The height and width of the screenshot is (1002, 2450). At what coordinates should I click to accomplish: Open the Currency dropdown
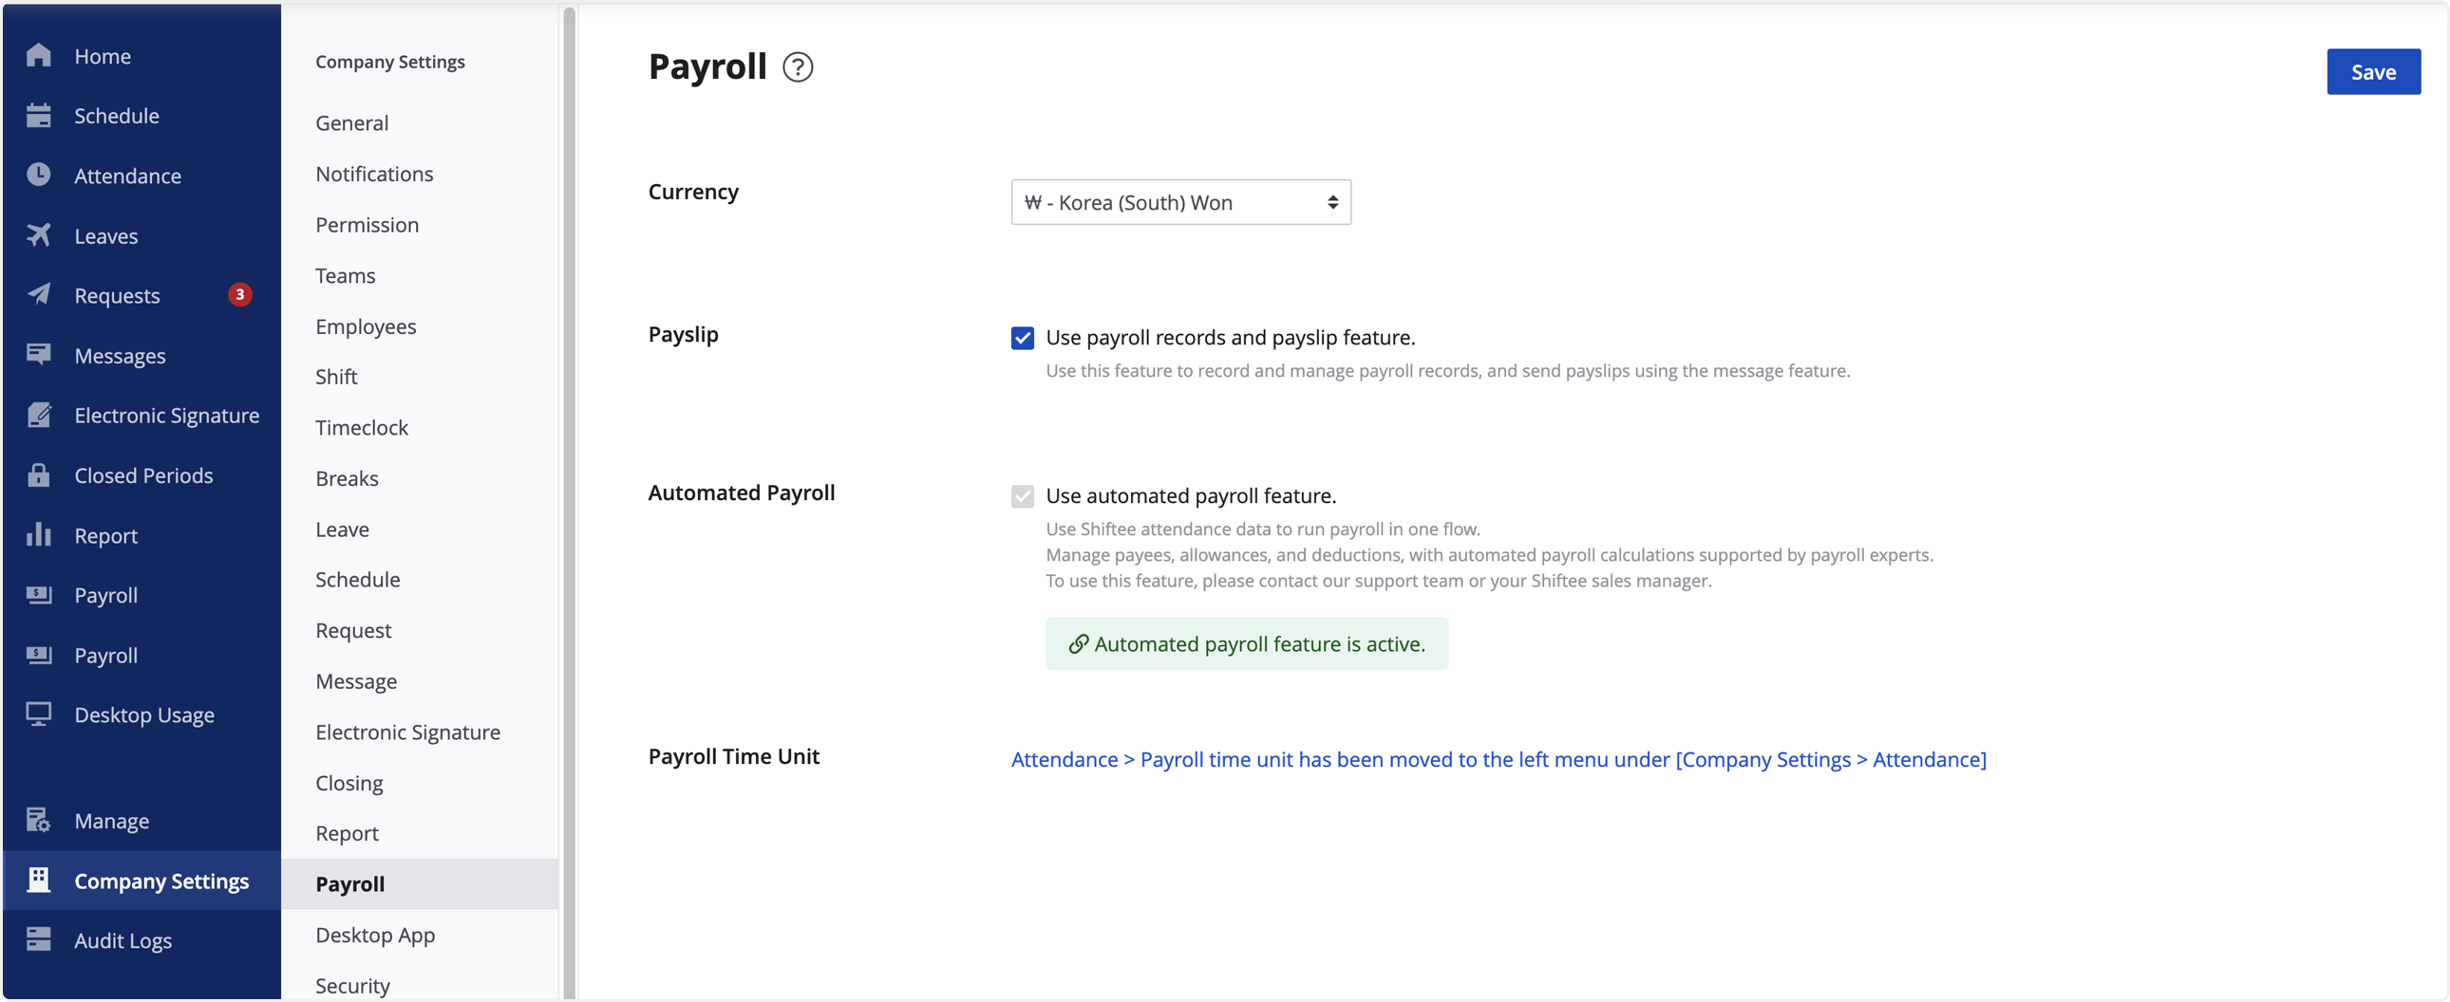click(x=1180, y=202)
